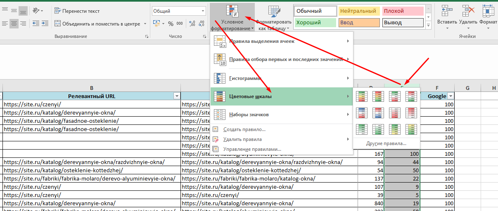Open Число dialog launcher
The image size is (498, 211).
(204, 37)
